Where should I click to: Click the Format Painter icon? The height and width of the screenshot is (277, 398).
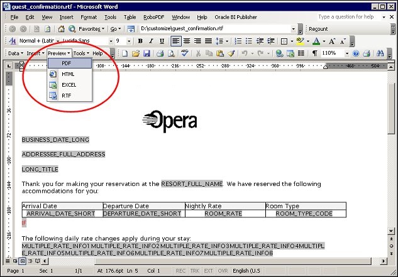[x=231, y=53]
